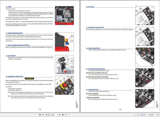Select continuous facing layout icon
This screenshot has width=160, height=117.
(x=145, y=115)
